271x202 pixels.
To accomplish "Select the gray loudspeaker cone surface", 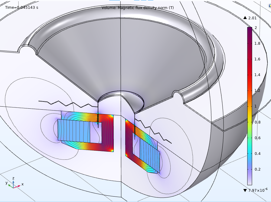I will pyautogui.click(x=121, y=57).
